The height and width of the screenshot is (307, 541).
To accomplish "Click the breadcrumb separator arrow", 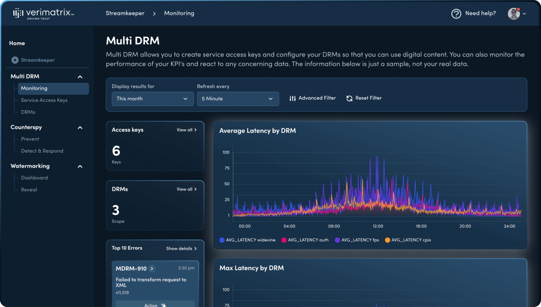I will [154, 13].
